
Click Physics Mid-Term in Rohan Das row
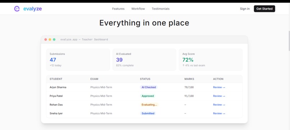[101, 105]
